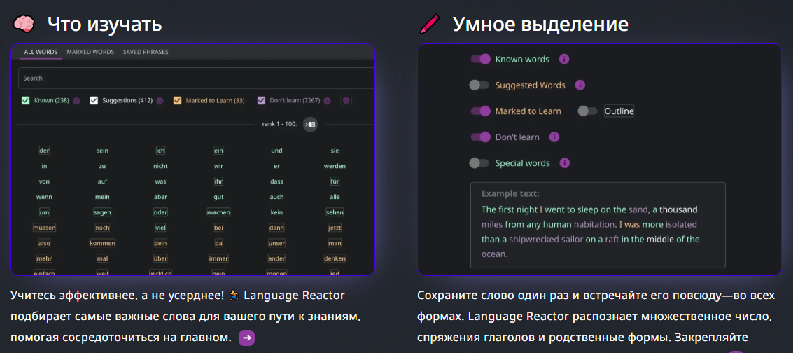Select the word 'sagen' in the list
Viewport: 793px width, 353px height.
[102, 212]
